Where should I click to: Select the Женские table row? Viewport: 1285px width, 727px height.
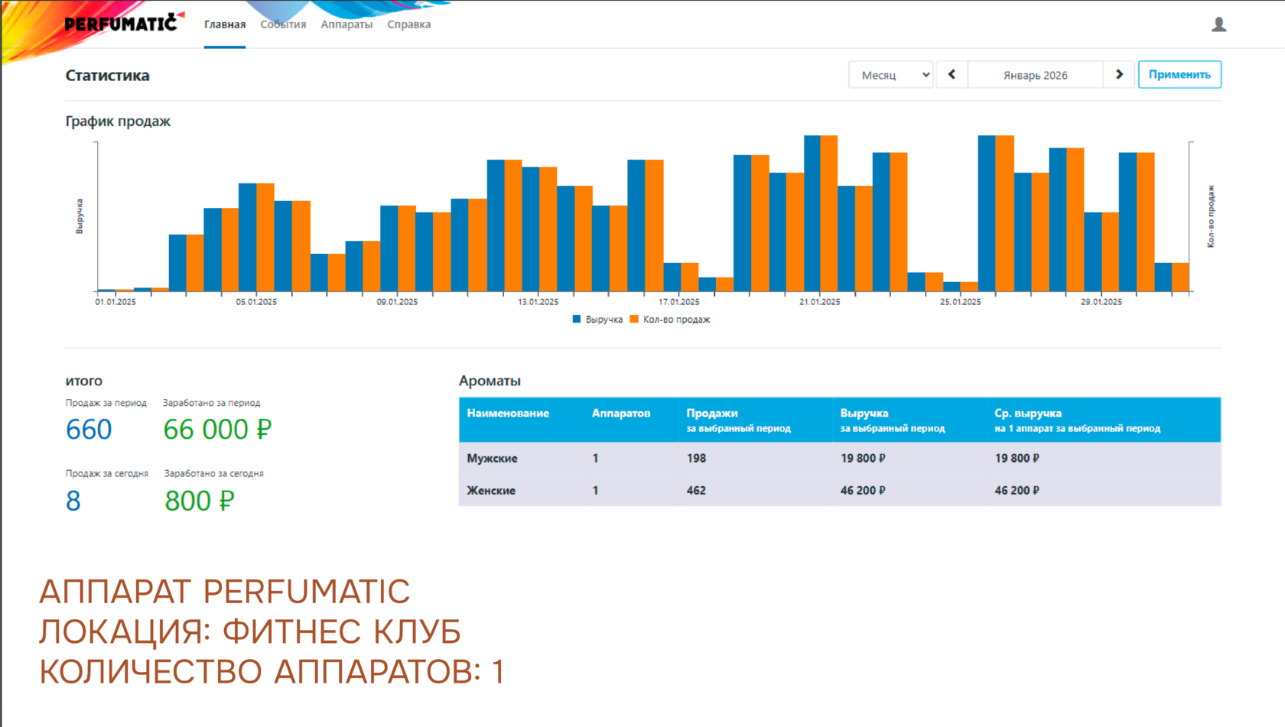[x=840, y=490]
